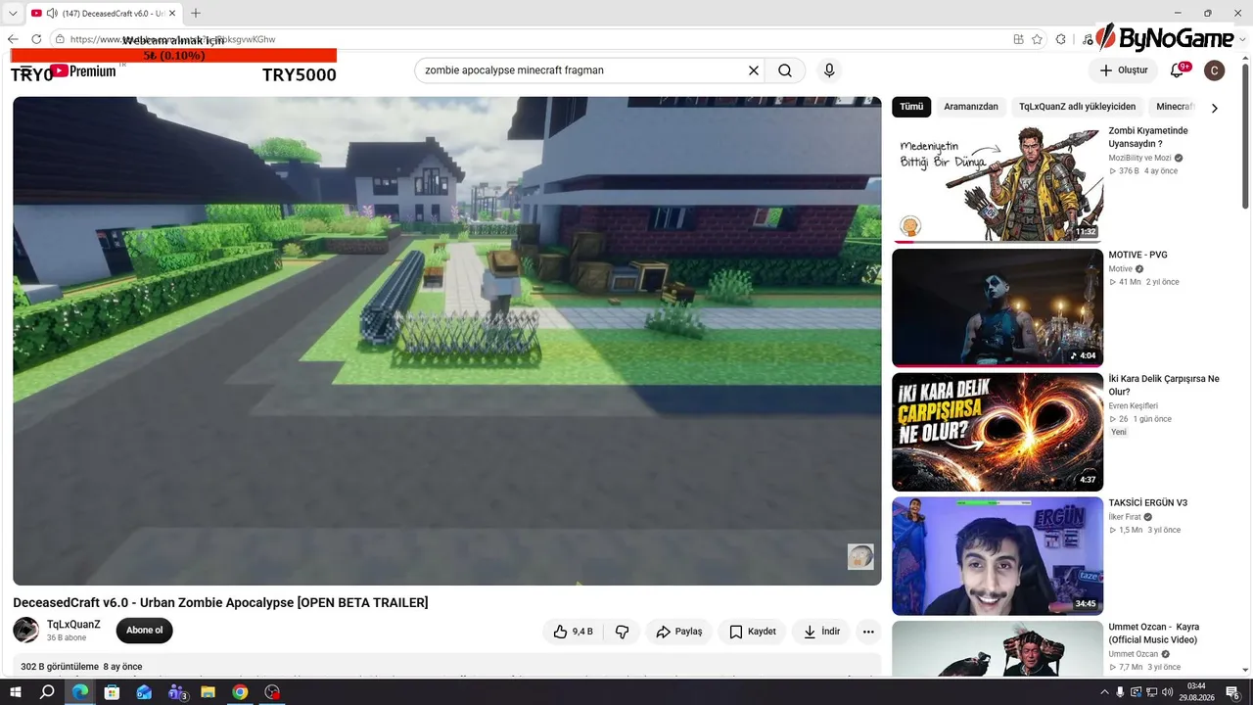Click the YouTube Premium logo
Image resolution: width=1253 pixels, height=705 pixels.
pos(82,70)
